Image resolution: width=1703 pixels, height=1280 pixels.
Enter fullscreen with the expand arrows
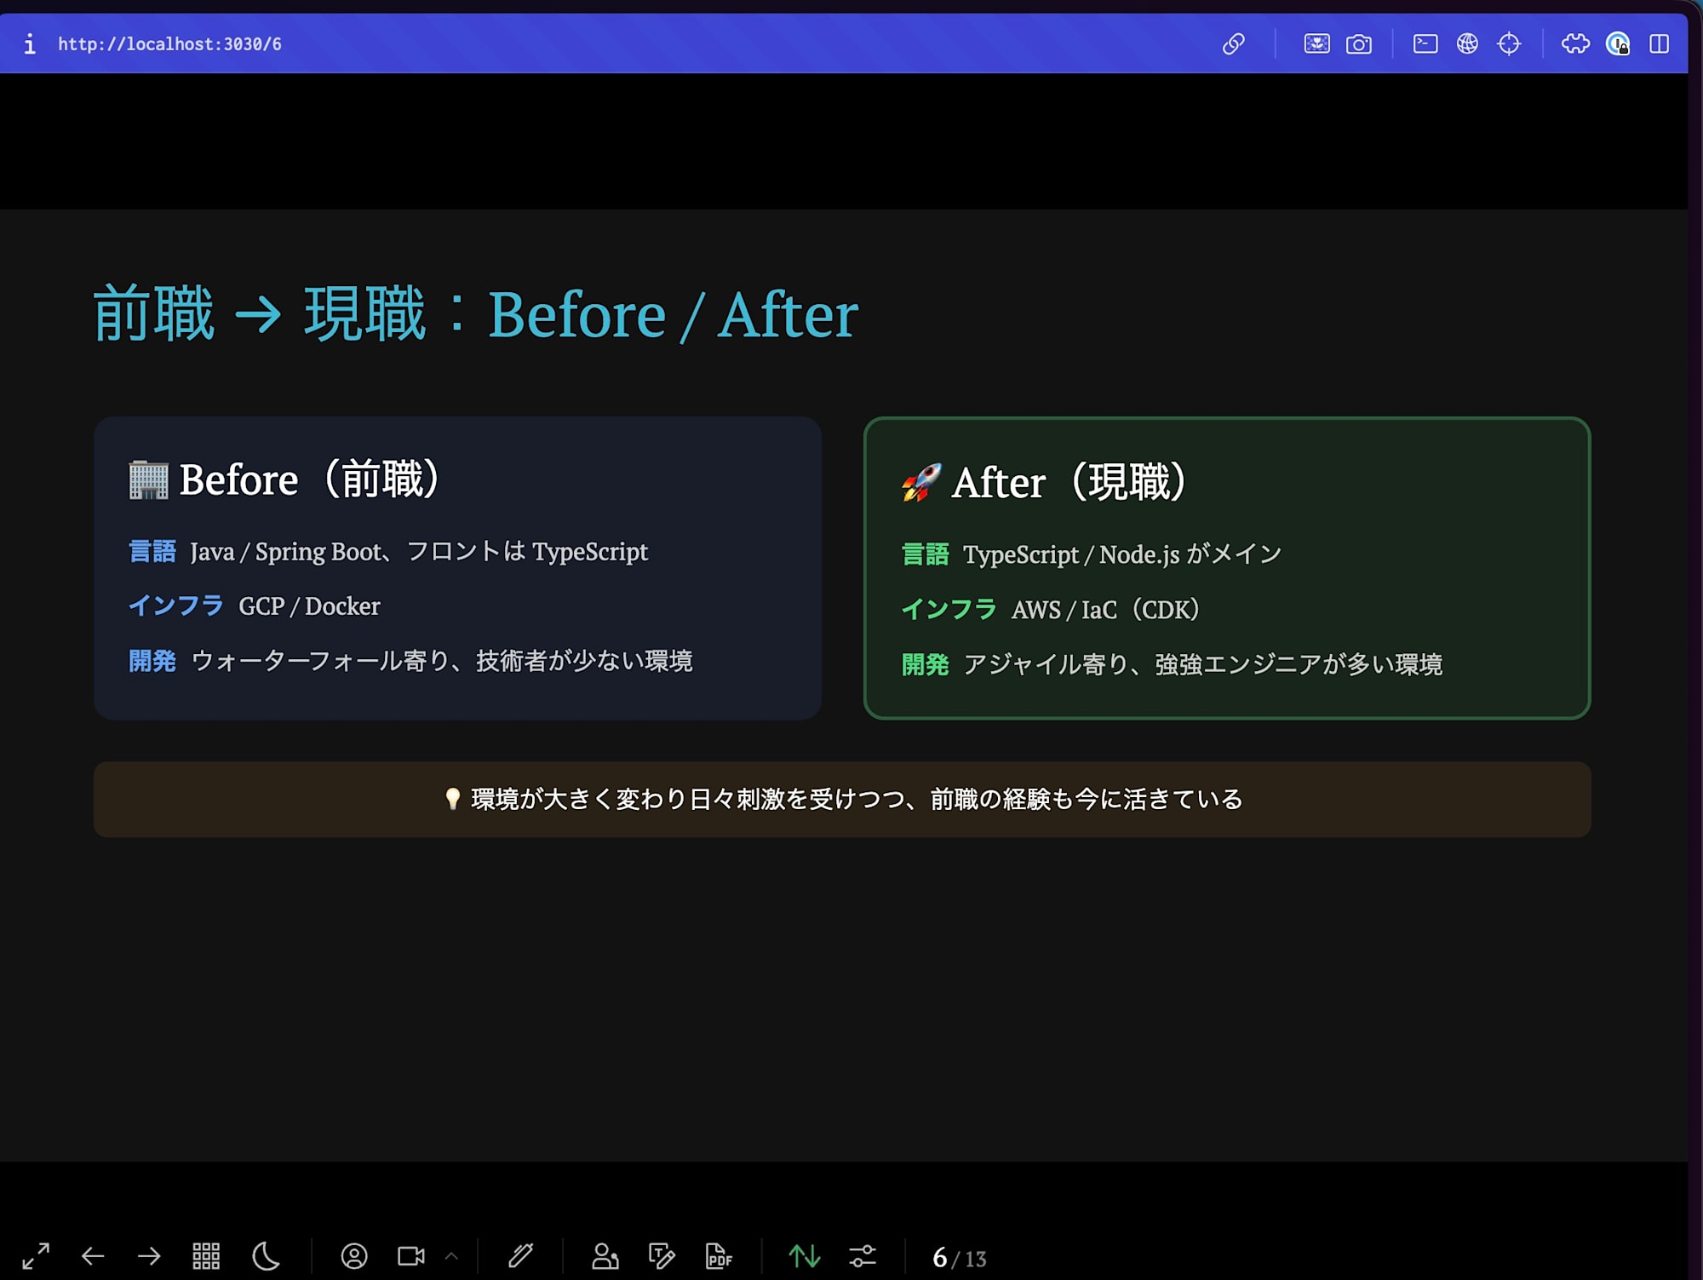click(35, 1256)
